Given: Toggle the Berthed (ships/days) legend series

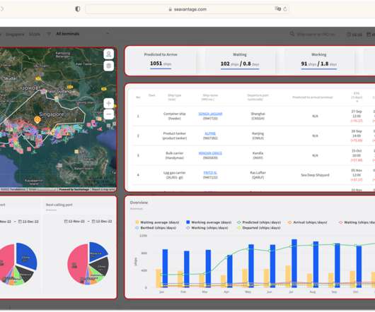Looking at the screenshot, I should pos(156,228).
